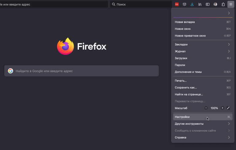Decrease zoom with the minus button
The width and height of the screenshot is (236, 150).
(206, 108)
